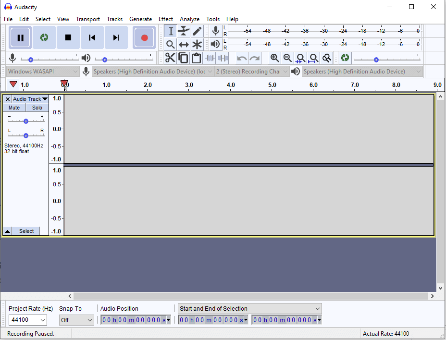Select the Time Shift tool

184,44
